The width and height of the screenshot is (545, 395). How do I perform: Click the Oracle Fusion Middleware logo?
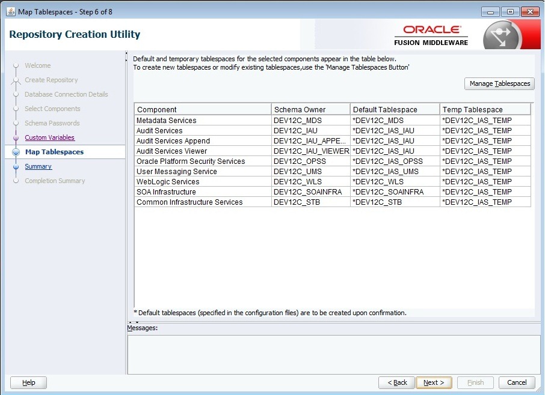(x=431, y=35)
